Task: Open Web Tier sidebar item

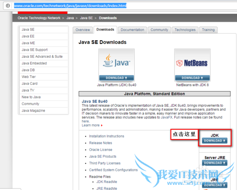Action: coord(44,77)
